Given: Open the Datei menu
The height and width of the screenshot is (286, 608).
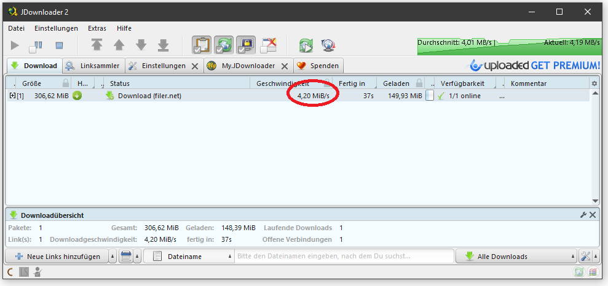Looking at the screenshot, I should point(16,28).
